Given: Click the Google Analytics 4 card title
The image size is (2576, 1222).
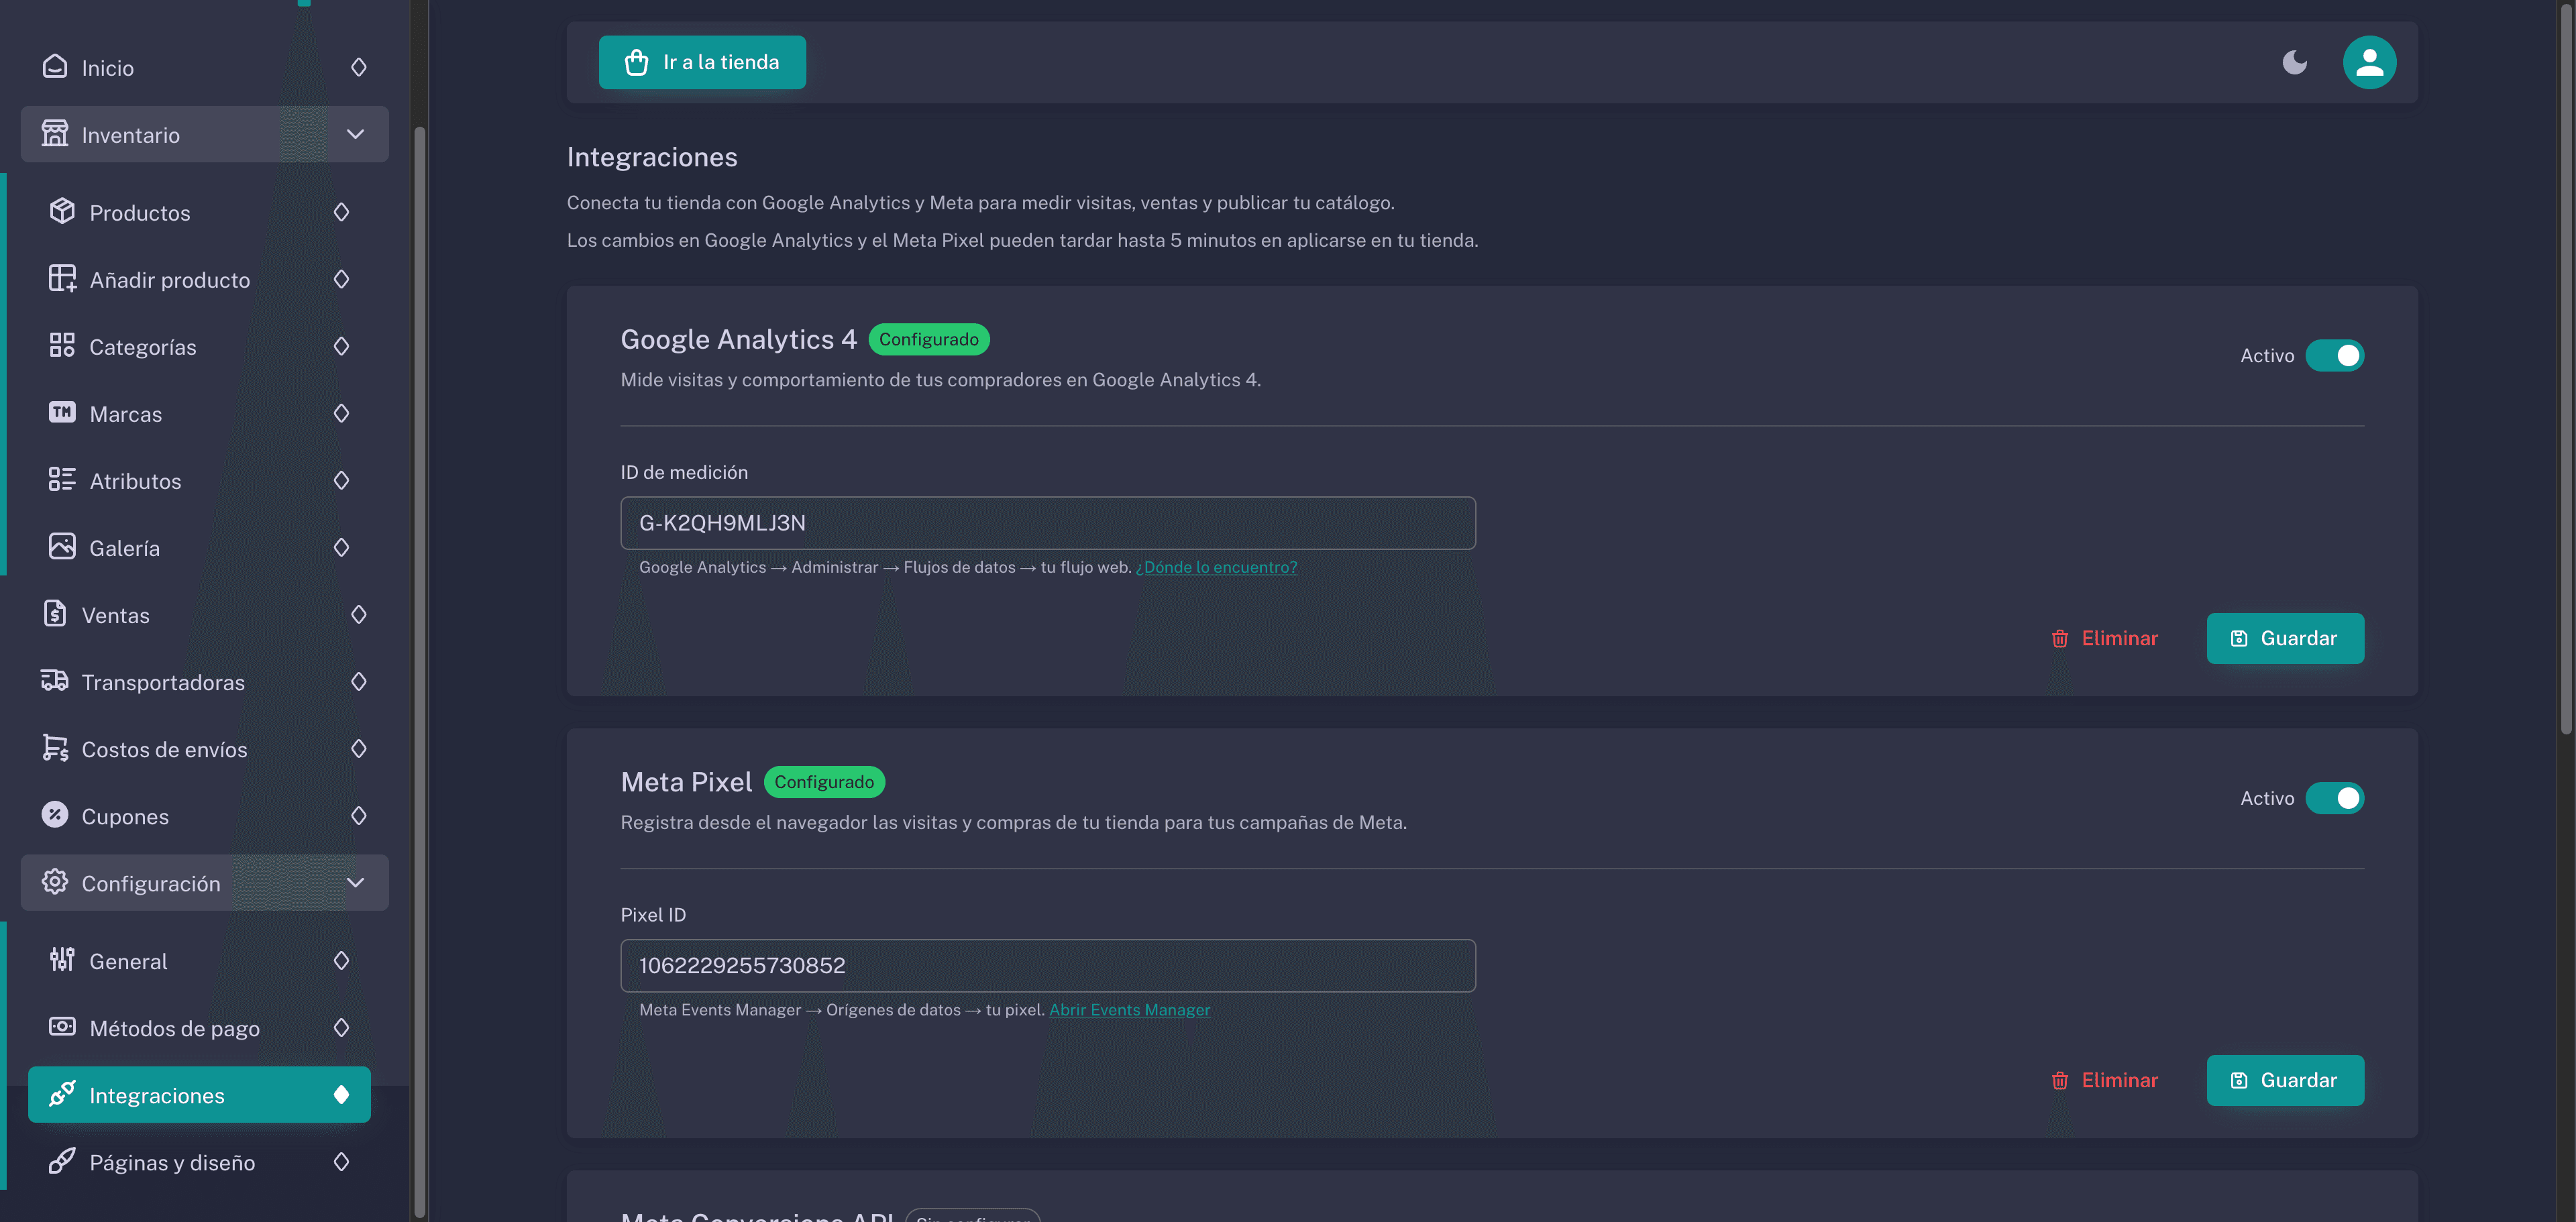Looking at the screenshot, I should [738, 339].
